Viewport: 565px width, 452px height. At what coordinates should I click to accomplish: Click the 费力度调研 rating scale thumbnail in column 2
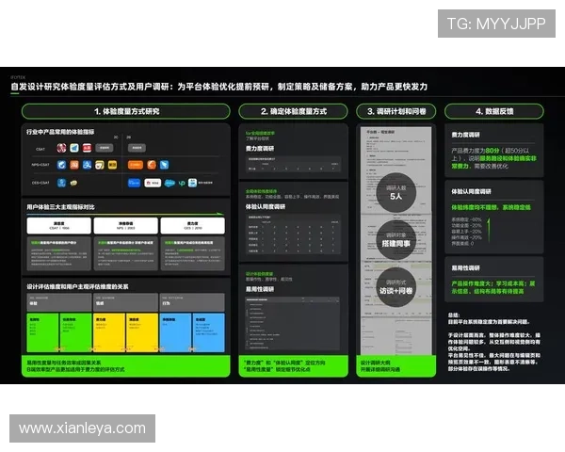coord(293,164)
